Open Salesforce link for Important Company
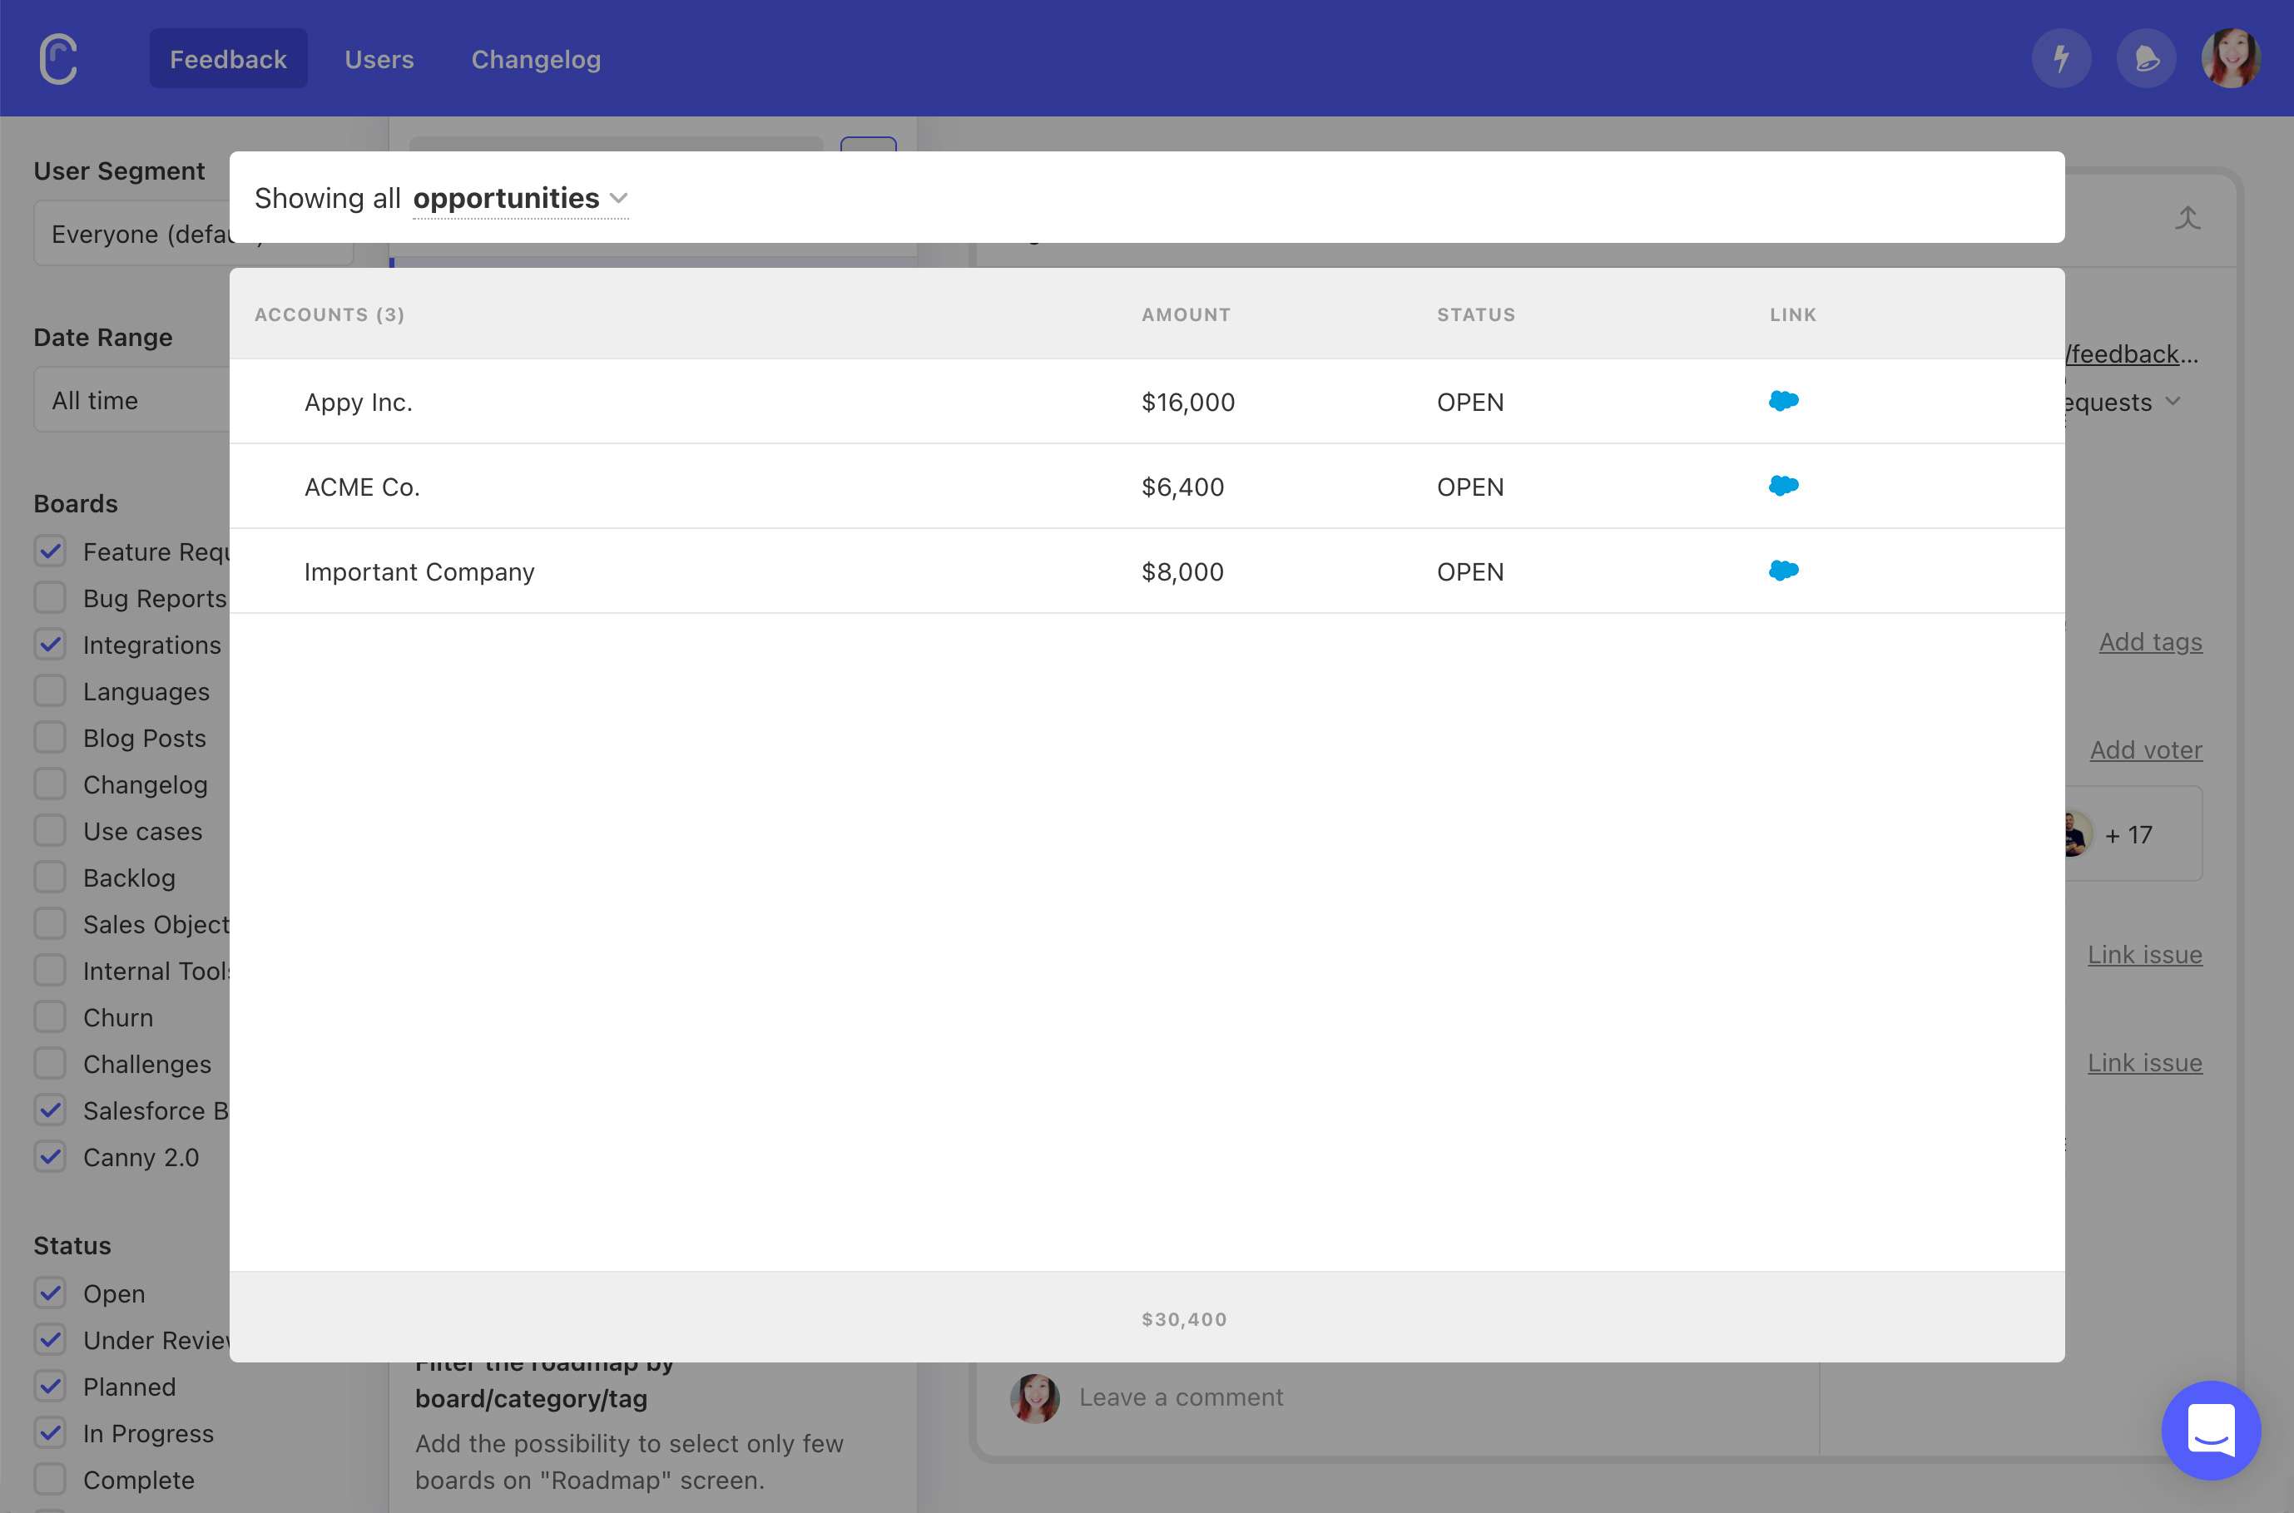2294x1513 pixels. coord(1782,571)
